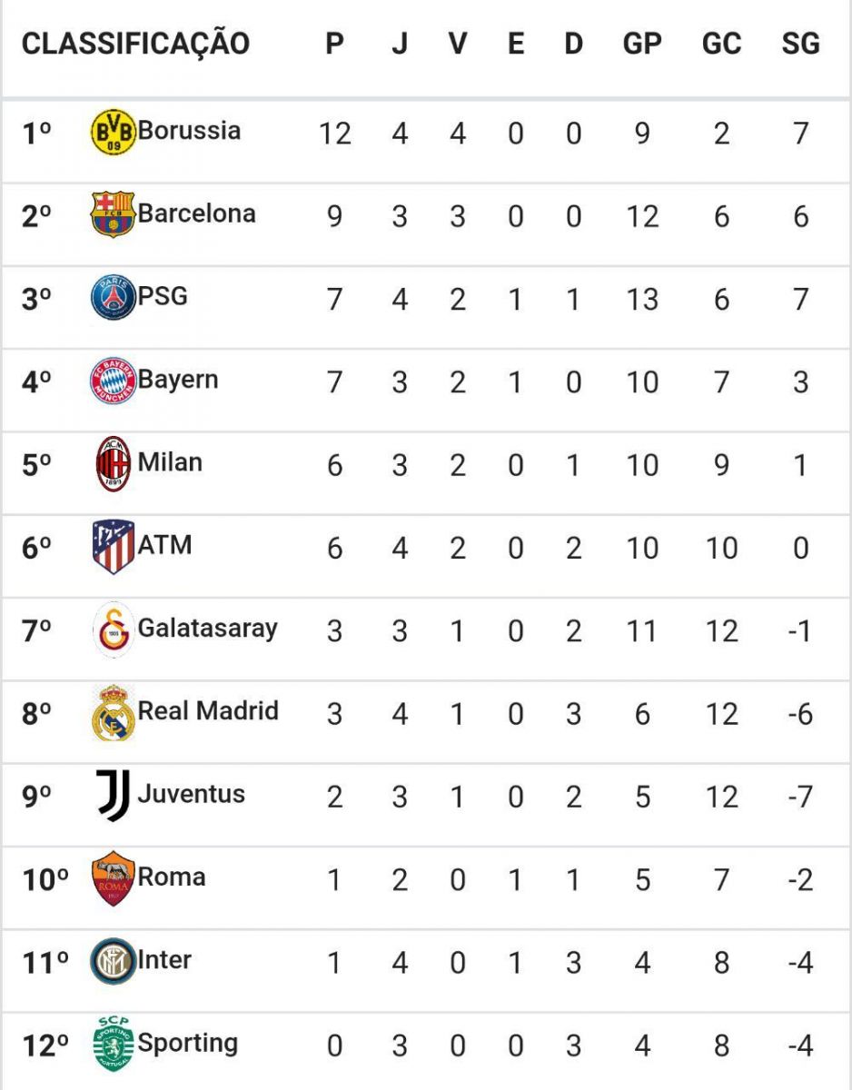The height and width of the screenshot is (1090, 852).
Task: Click the Galatasaray team name
Action: coord(208,628)
